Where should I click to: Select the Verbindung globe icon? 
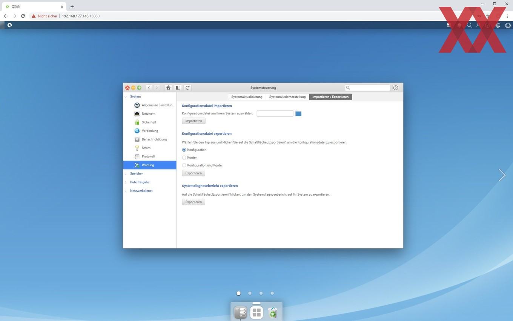pyautogui.click(x=137, y=131)
